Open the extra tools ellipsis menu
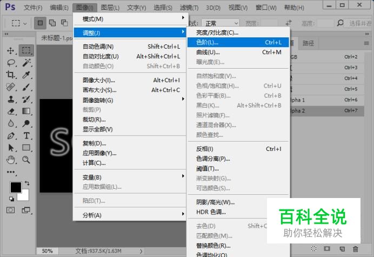Screen dimensions: 374x257 pos(11,172)
